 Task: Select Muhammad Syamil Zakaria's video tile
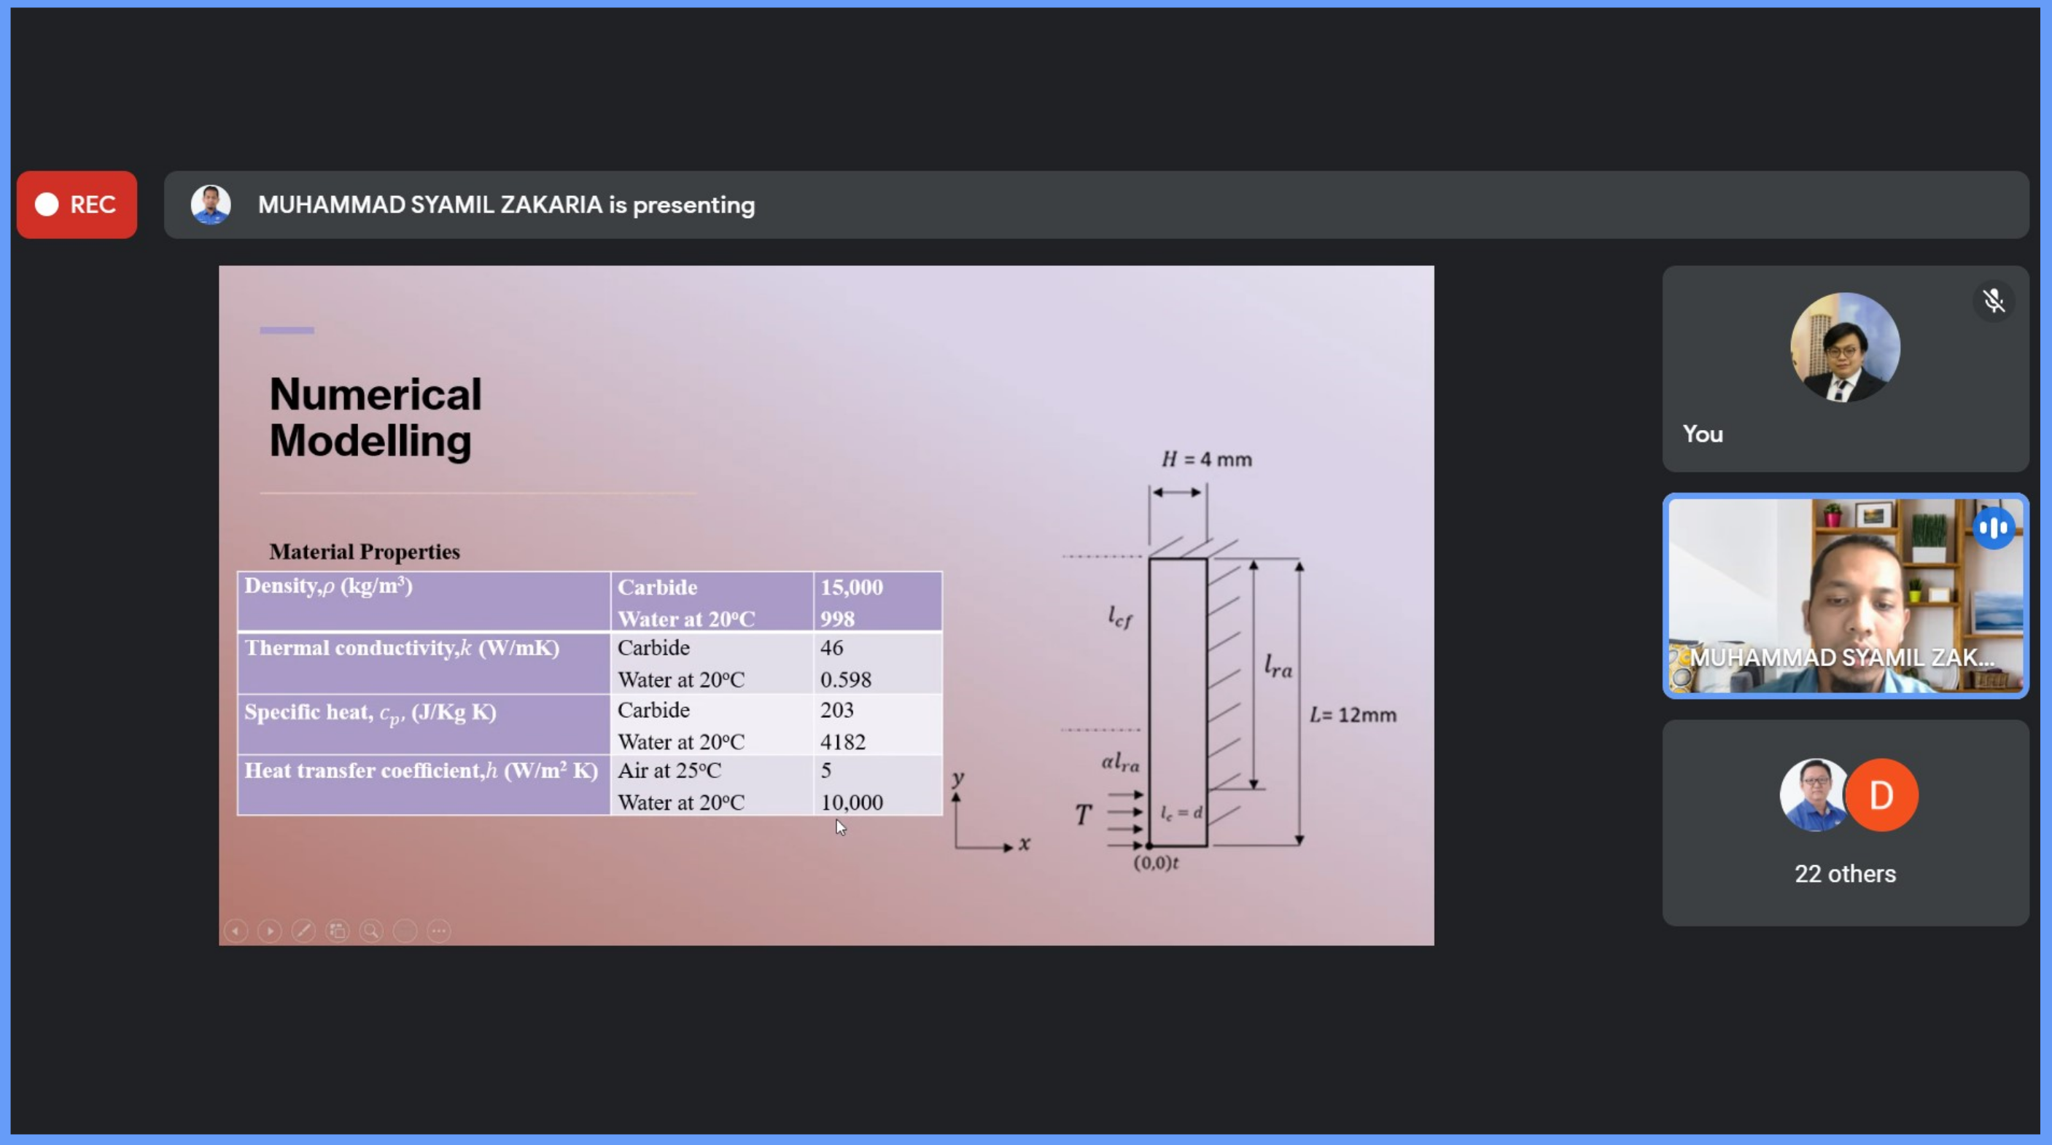click(x=1845, y=595)
